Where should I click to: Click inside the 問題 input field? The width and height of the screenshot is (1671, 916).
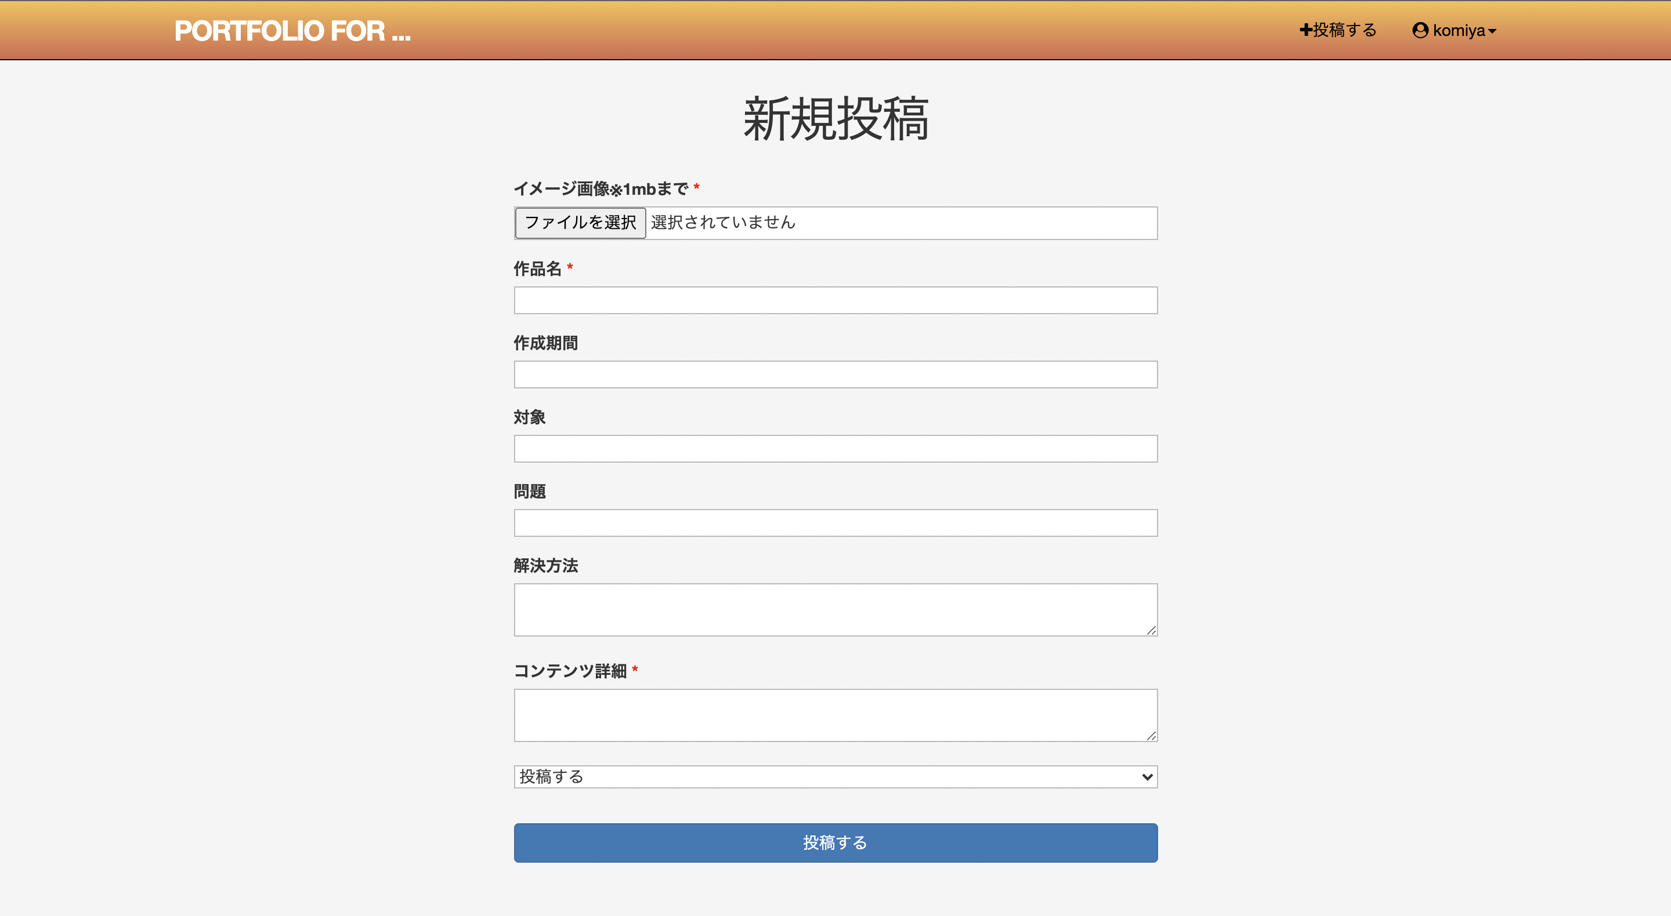point(835,522)
